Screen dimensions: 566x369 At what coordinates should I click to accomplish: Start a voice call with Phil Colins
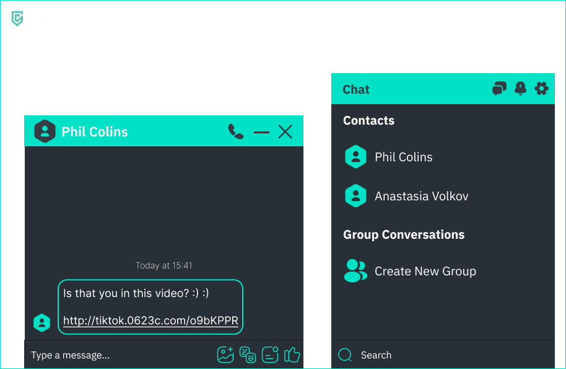click(235, 131)
